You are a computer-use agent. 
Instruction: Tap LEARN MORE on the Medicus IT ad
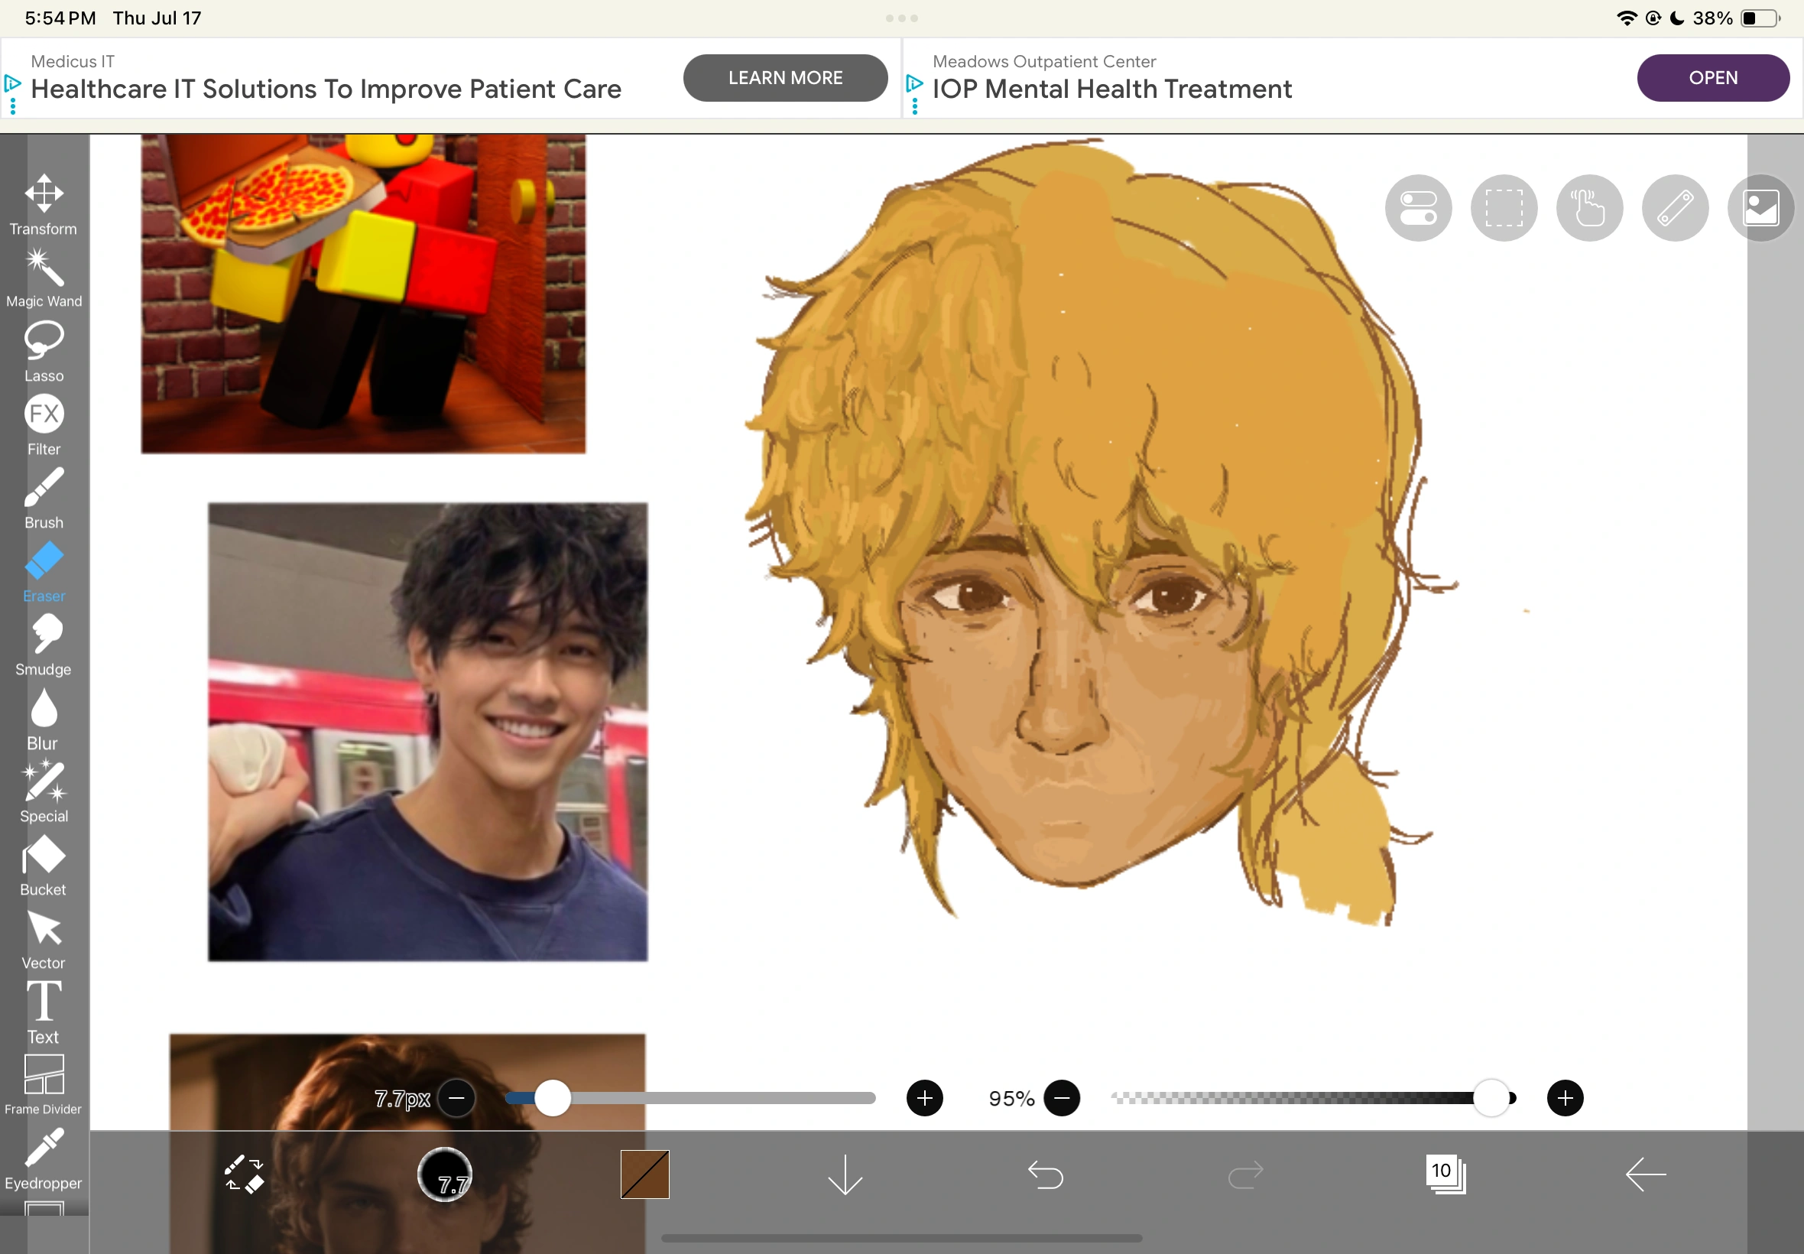tap(784, 77)
